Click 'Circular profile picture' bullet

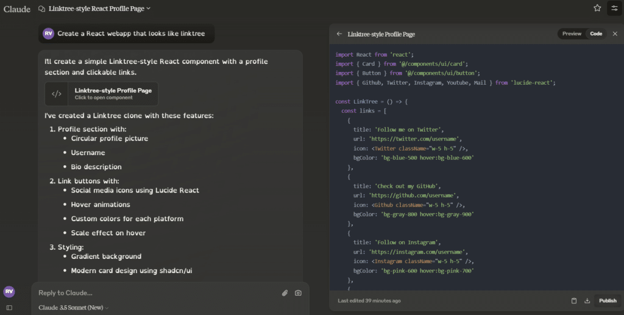click(x=110, y=138)
